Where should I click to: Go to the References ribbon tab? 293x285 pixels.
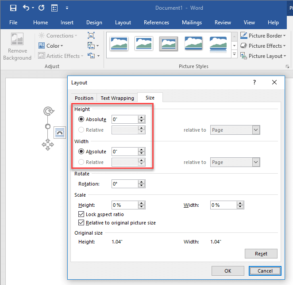pyautogui.click(x=156, y=23)
